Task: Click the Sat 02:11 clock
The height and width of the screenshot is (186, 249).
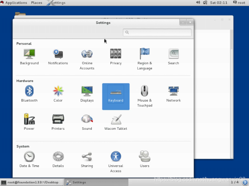Action: 219,3
